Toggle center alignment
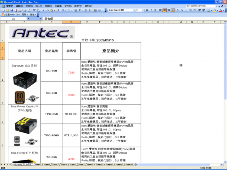 (165, 10)
